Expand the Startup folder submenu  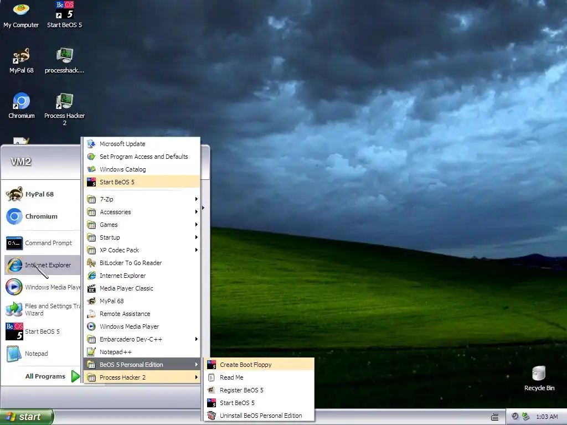142,237
